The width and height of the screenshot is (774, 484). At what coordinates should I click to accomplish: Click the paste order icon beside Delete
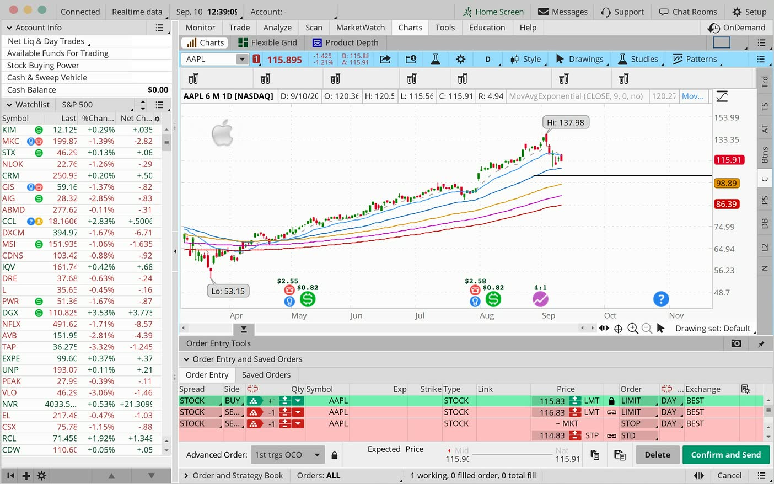[x=620, y=455]
